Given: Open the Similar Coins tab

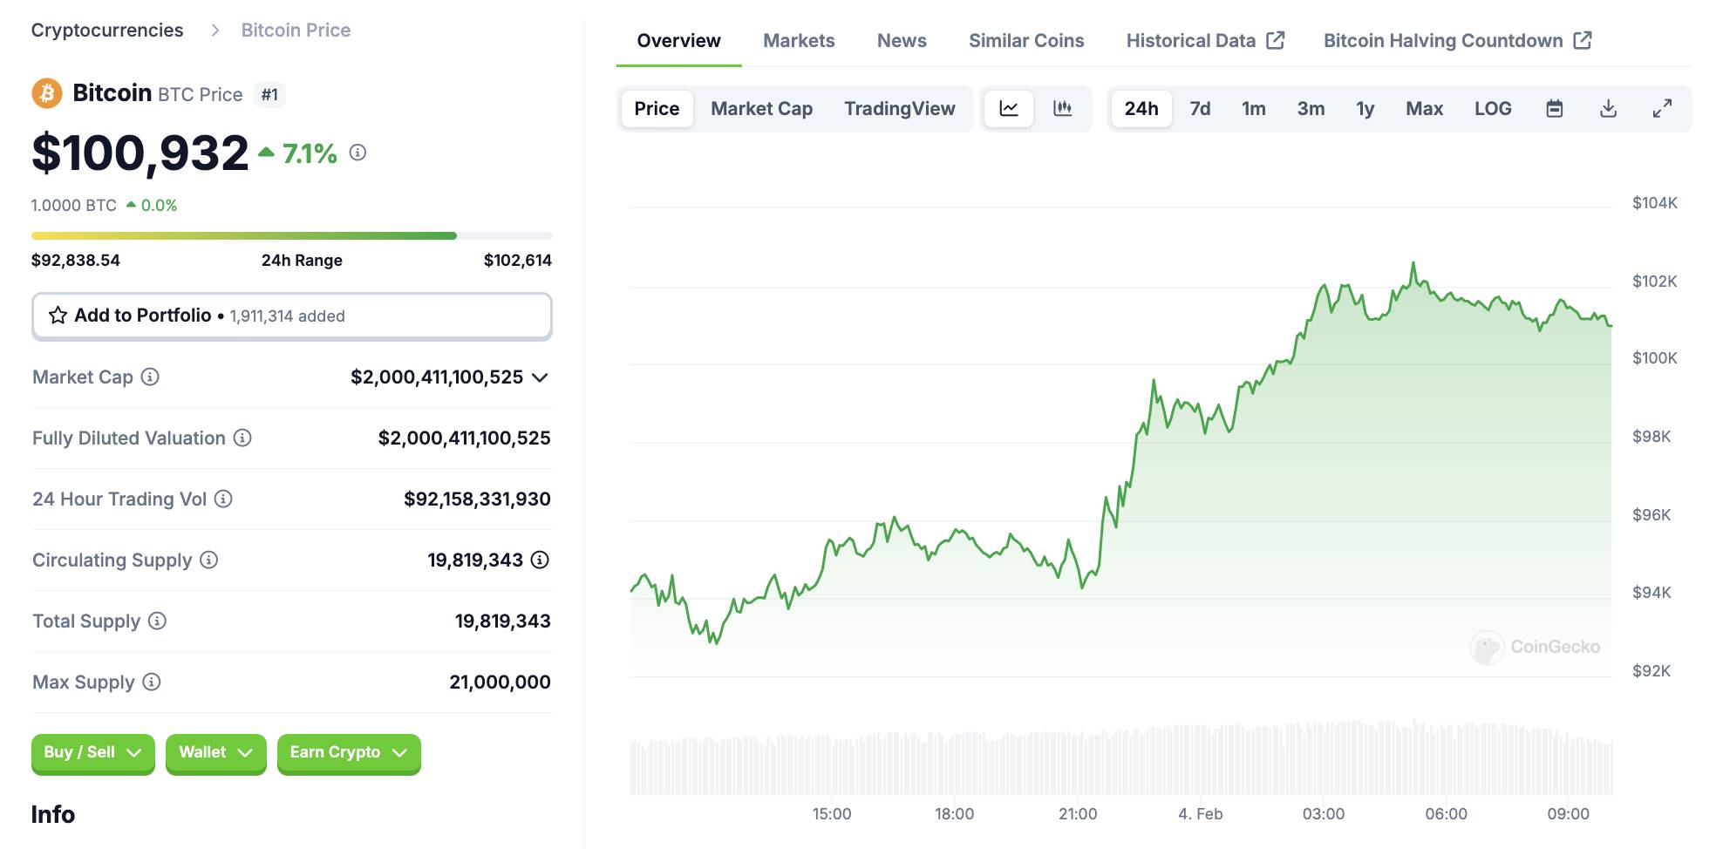Looking at the screenshot, I should 1026,41.
